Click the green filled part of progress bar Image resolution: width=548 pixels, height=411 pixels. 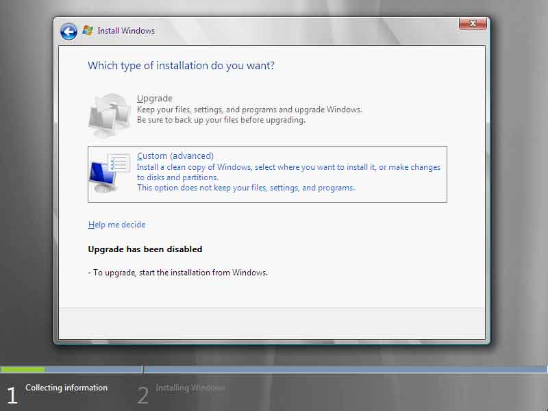pyautogui.click(x=23, y=370)
